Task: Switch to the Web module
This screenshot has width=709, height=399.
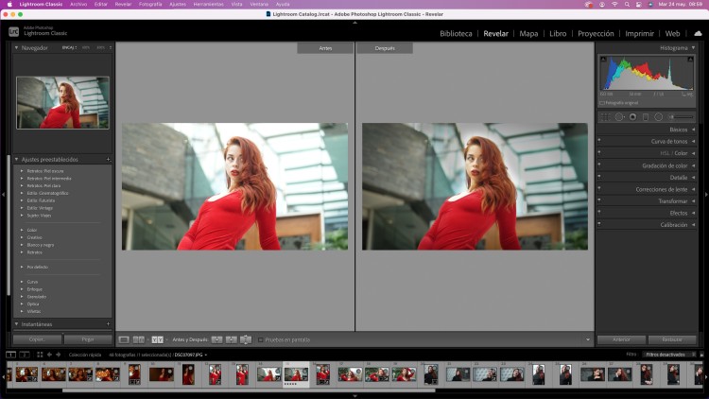Action: pos(672,33)
